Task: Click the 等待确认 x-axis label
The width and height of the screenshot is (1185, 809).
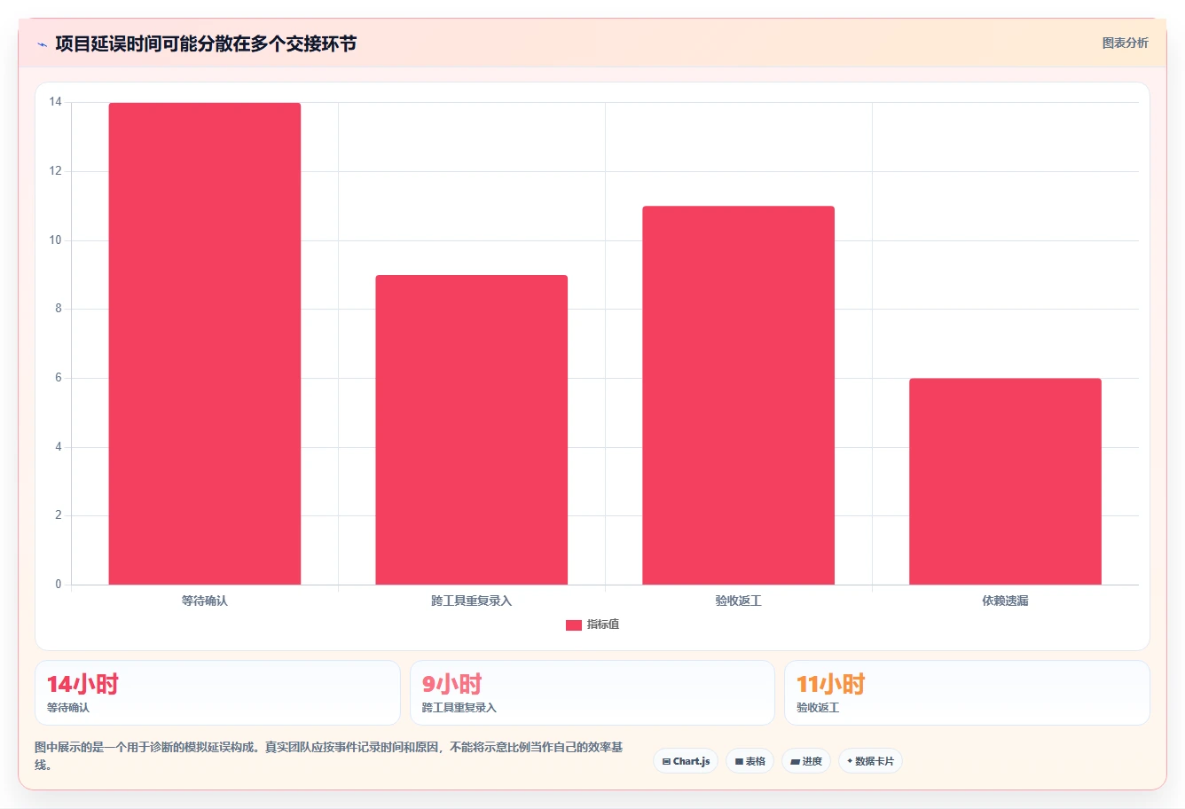Action: coord(205,601)
